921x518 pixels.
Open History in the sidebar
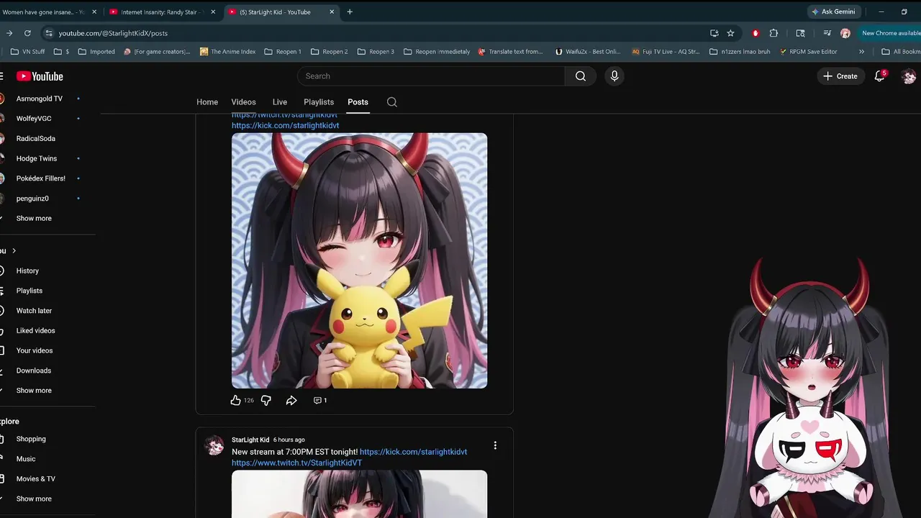pos(27,271)
